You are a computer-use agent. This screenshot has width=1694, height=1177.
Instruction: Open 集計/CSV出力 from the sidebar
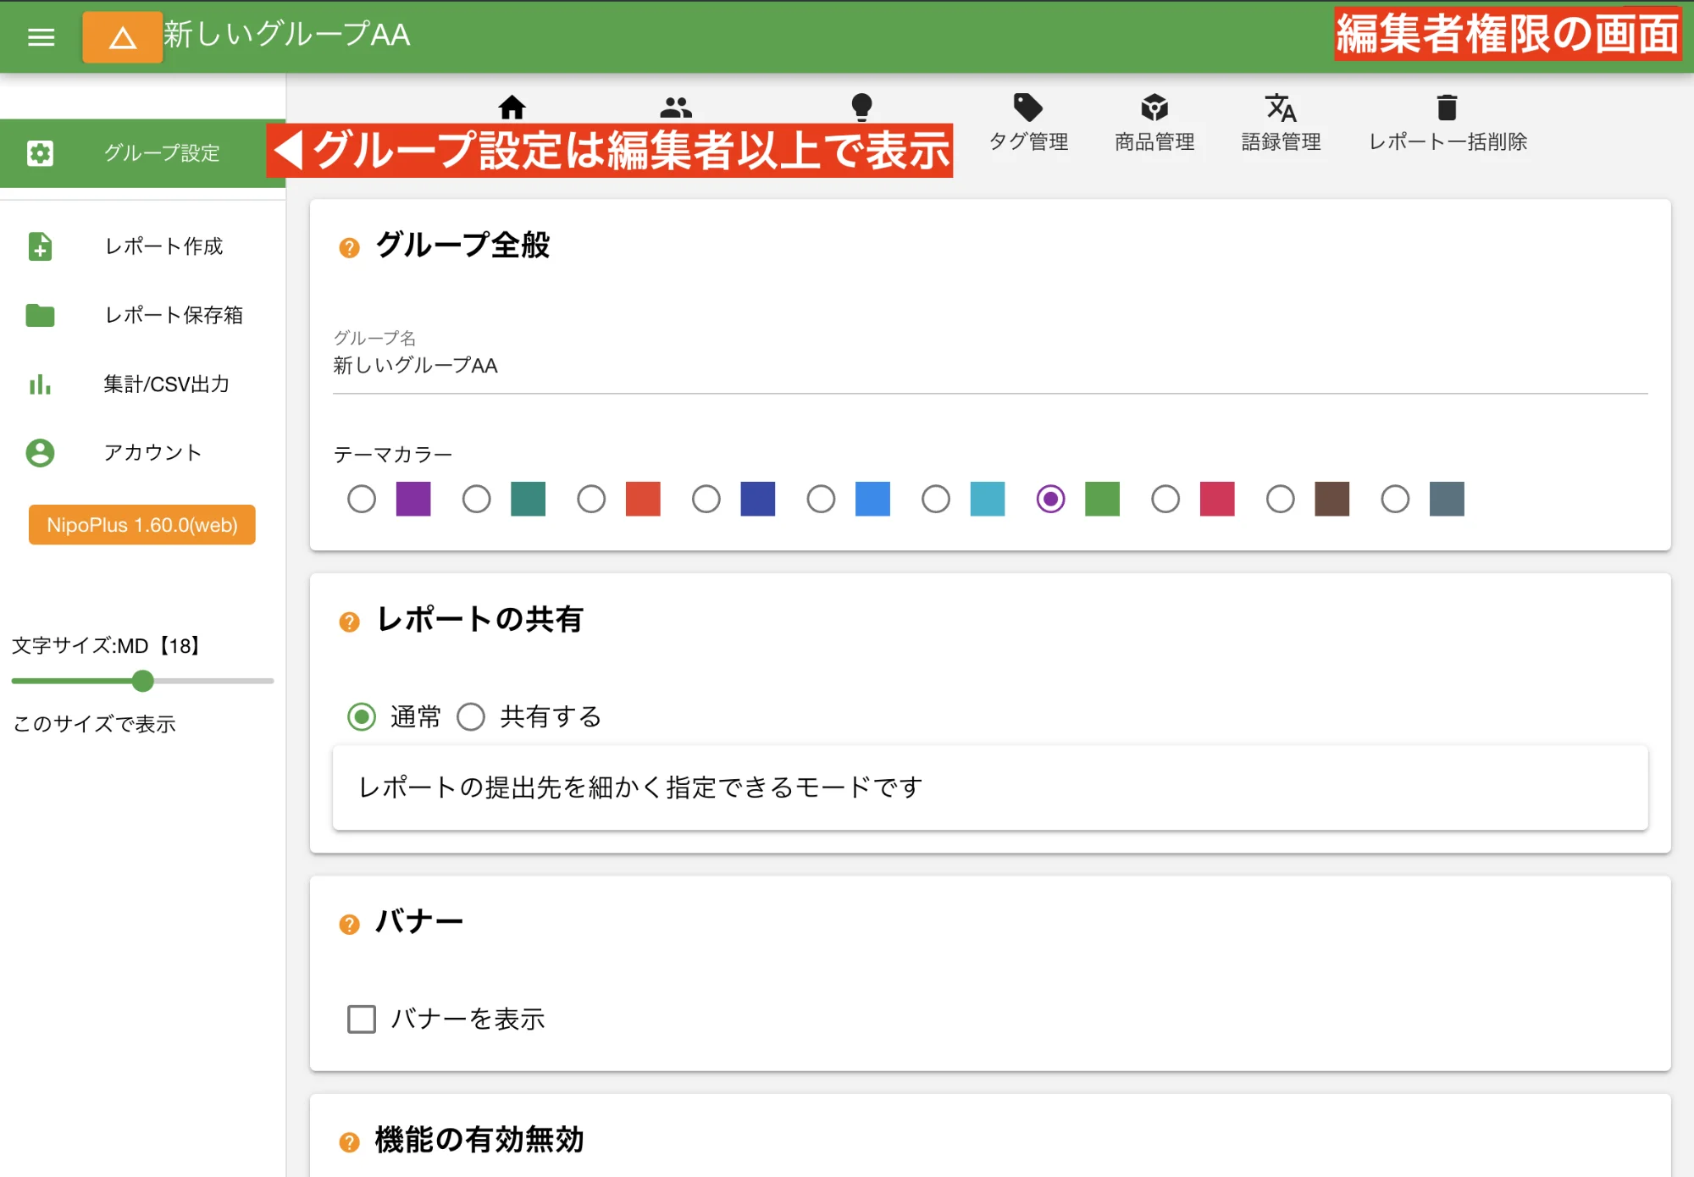click(x=166, y=384)
